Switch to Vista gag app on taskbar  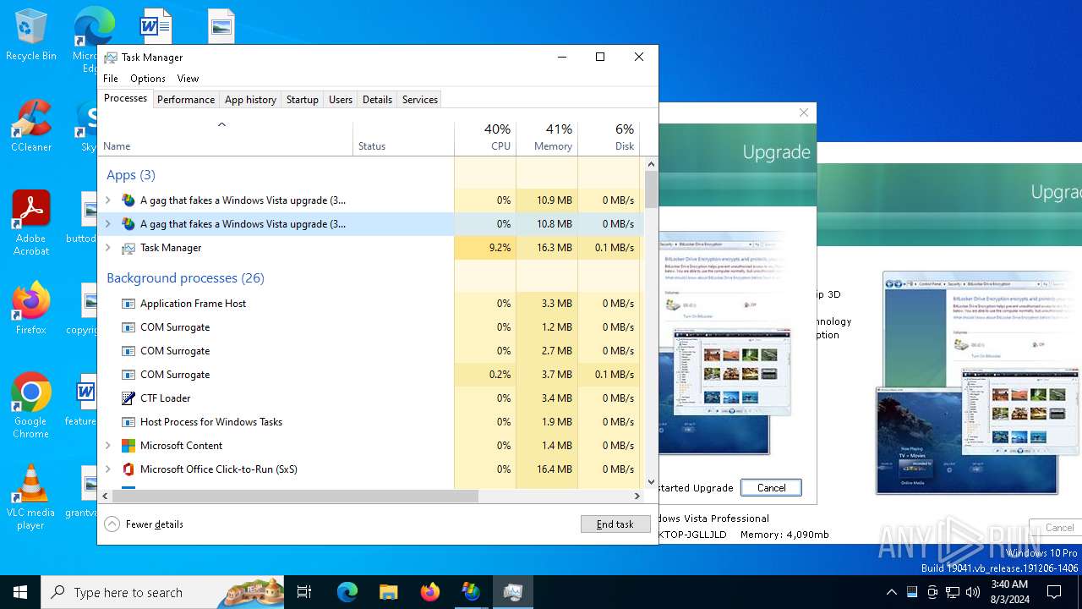(x=471, y=592)
